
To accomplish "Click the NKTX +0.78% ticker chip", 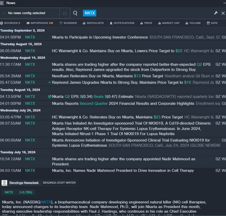I will [x=18, y=192].
